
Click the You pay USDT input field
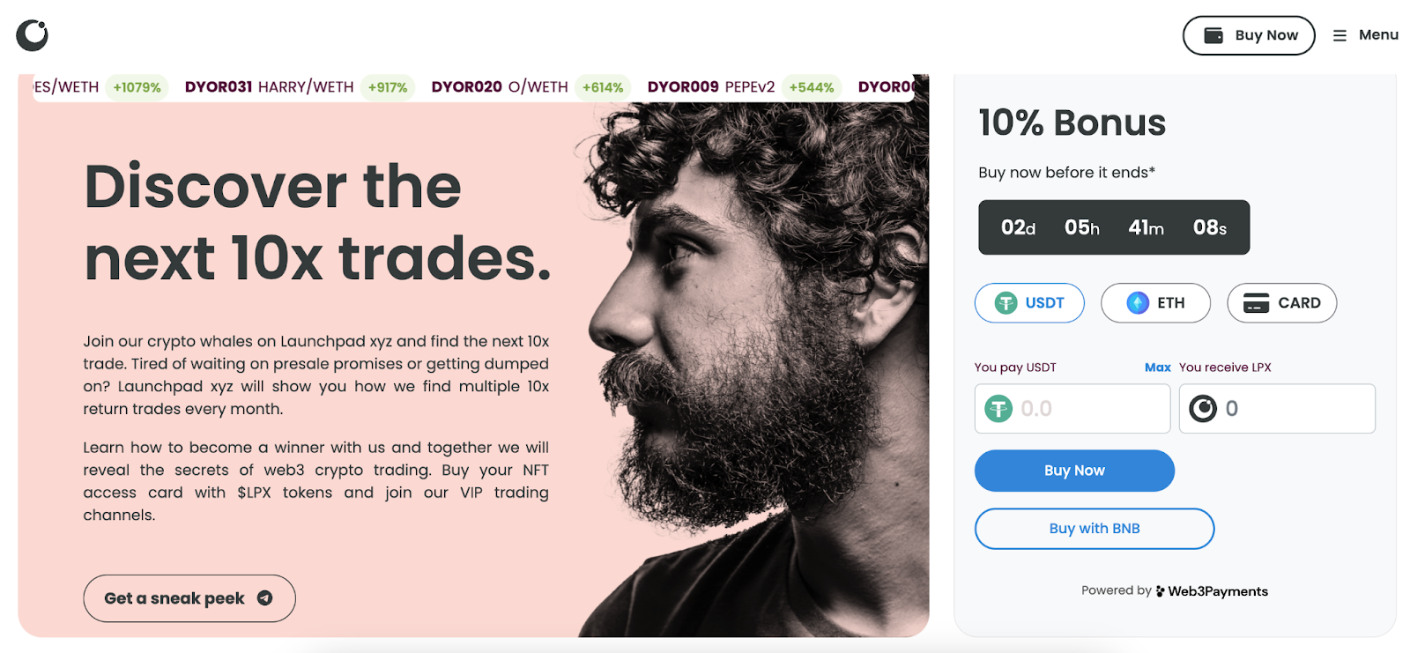[1072, 409]
